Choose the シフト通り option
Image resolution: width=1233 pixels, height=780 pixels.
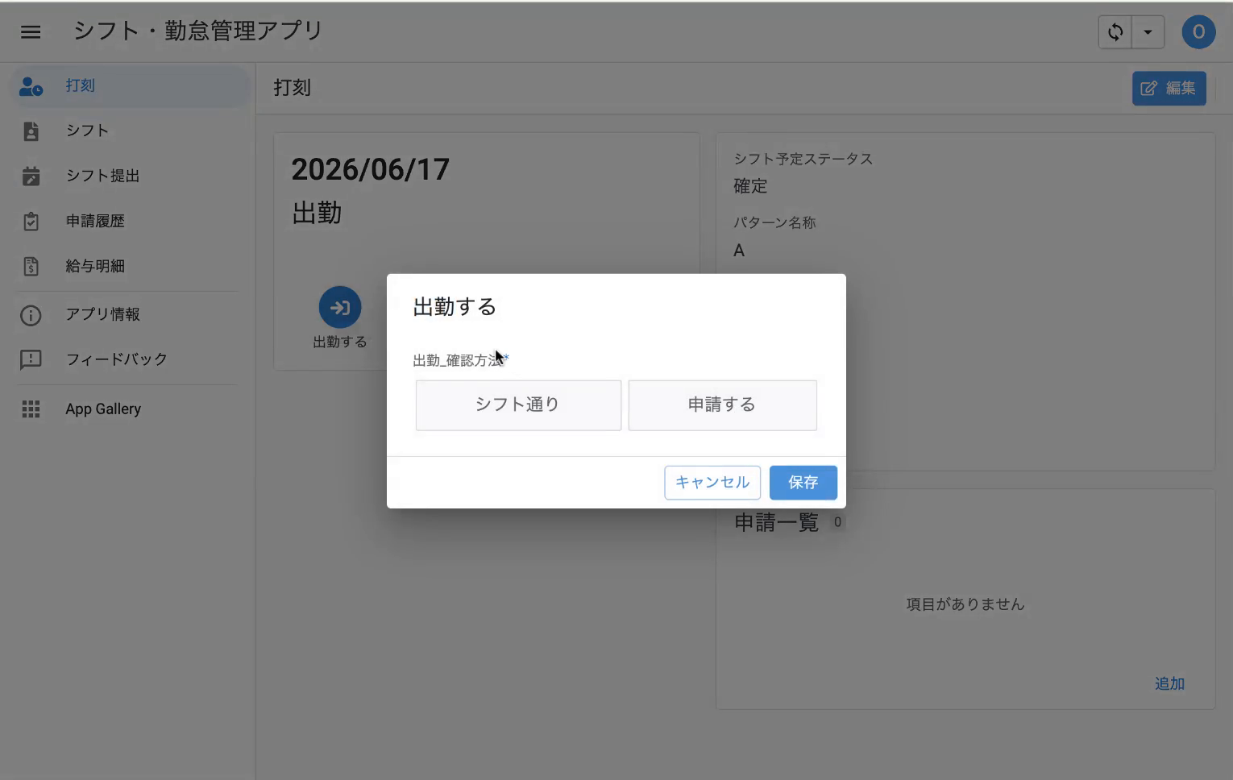(518, 405)
